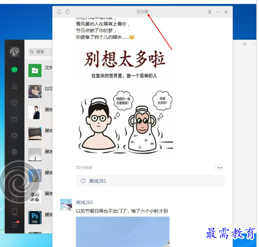This screenshot has height=247, width=259.
Task: Open the Moments aperture icon in sidebar
Action: tap(14, 152)
